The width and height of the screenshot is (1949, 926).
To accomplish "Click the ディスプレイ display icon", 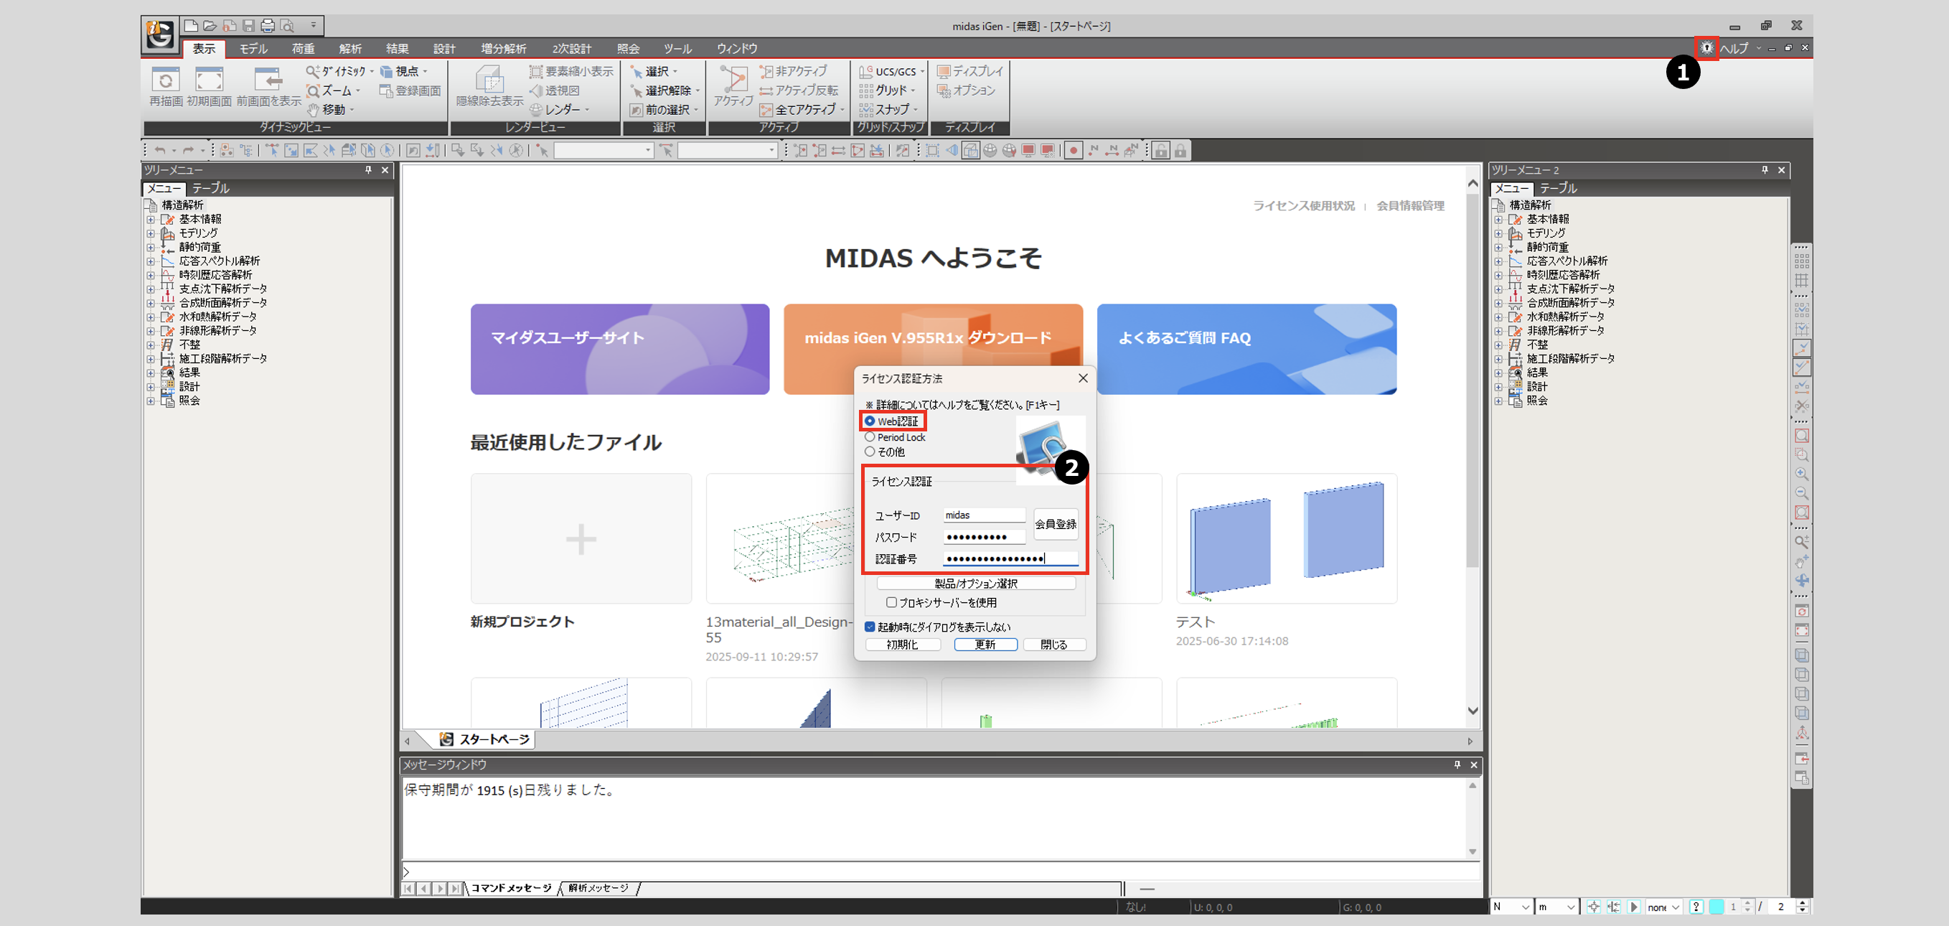I will 944,72.
